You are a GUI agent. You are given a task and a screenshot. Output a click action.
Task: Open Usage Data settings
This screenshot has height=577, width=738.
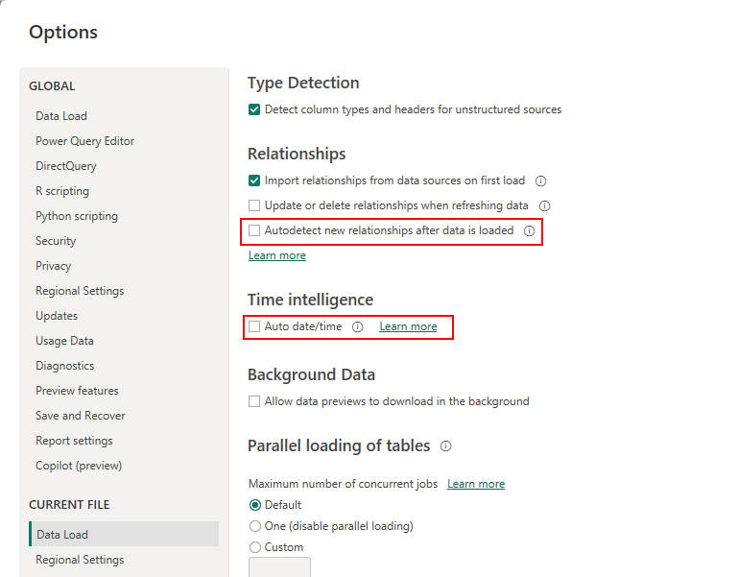[64, 341]
